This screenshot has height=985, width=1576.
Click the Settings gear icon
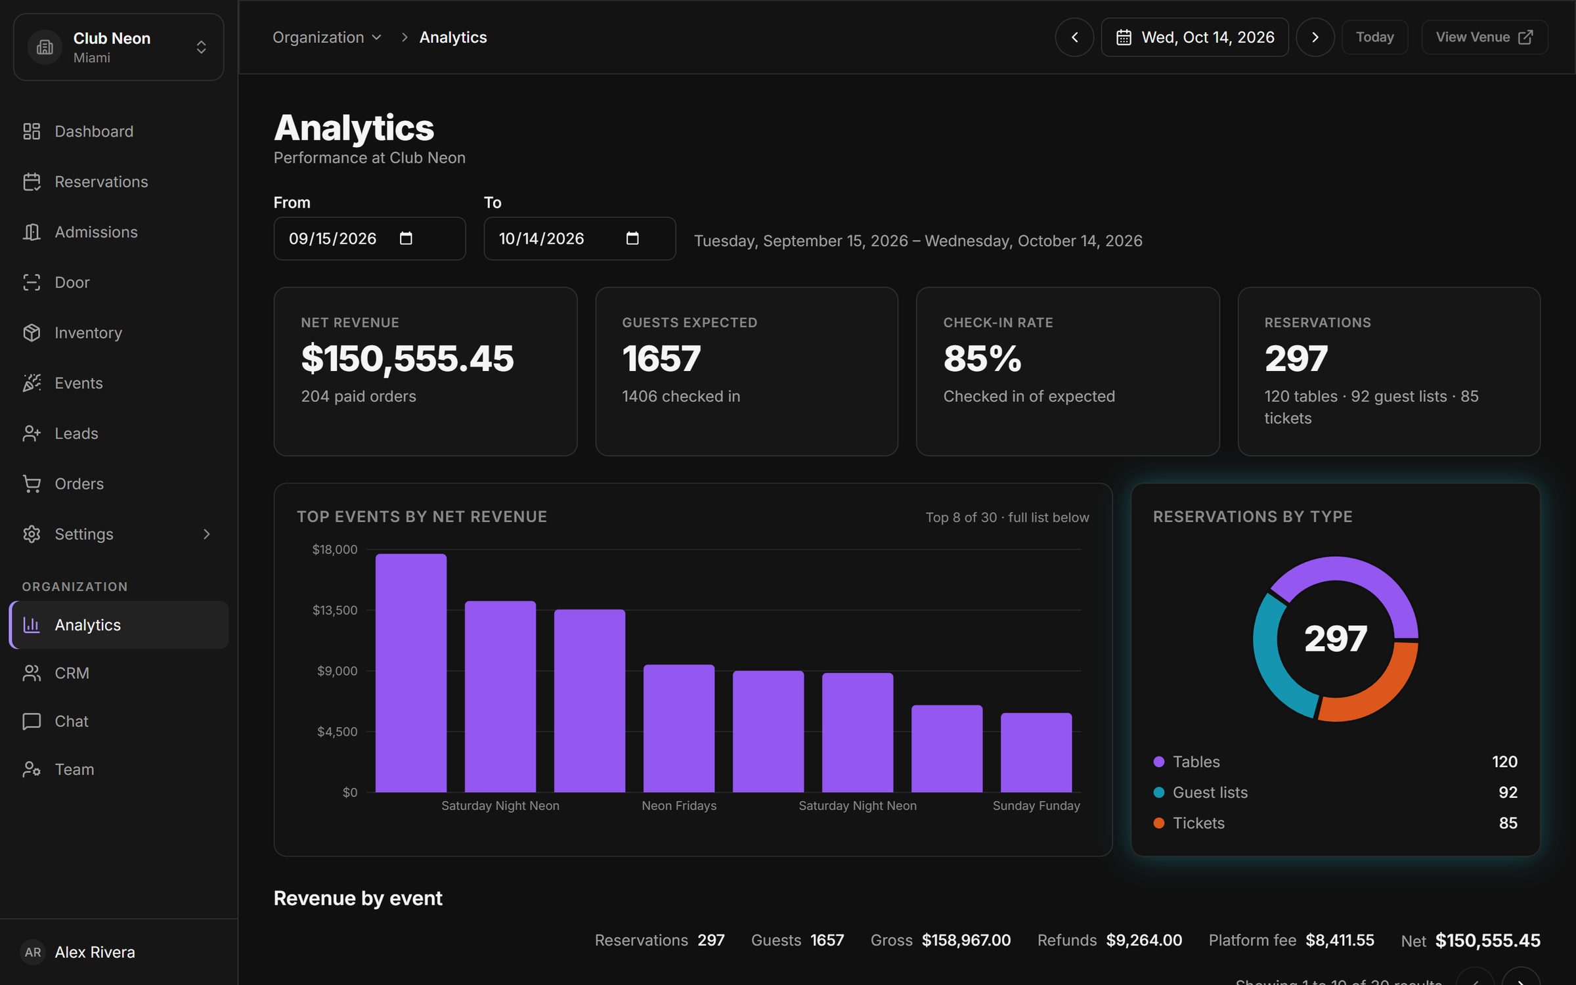point(32,534)
